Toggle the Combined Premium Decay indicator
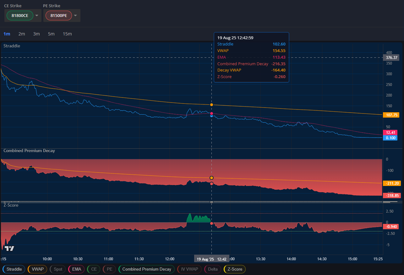This screenshot has height=275, width=404. [x=146, y=269]
